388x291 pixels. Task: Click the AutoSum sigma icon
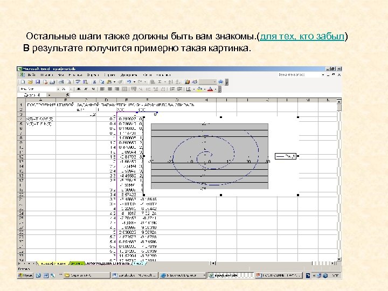coord(160,82)
